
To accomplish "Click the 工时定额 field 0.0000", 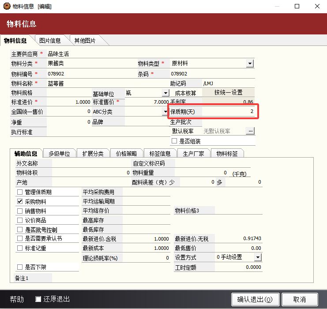I will click(238, 267).
